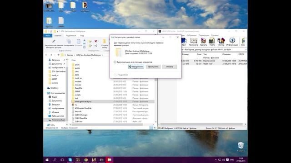This screenshot has width=291, height=163.
Task: Check 'Выполнить для всех текущих элементов' checkbox
Action: tap(115, 62)
